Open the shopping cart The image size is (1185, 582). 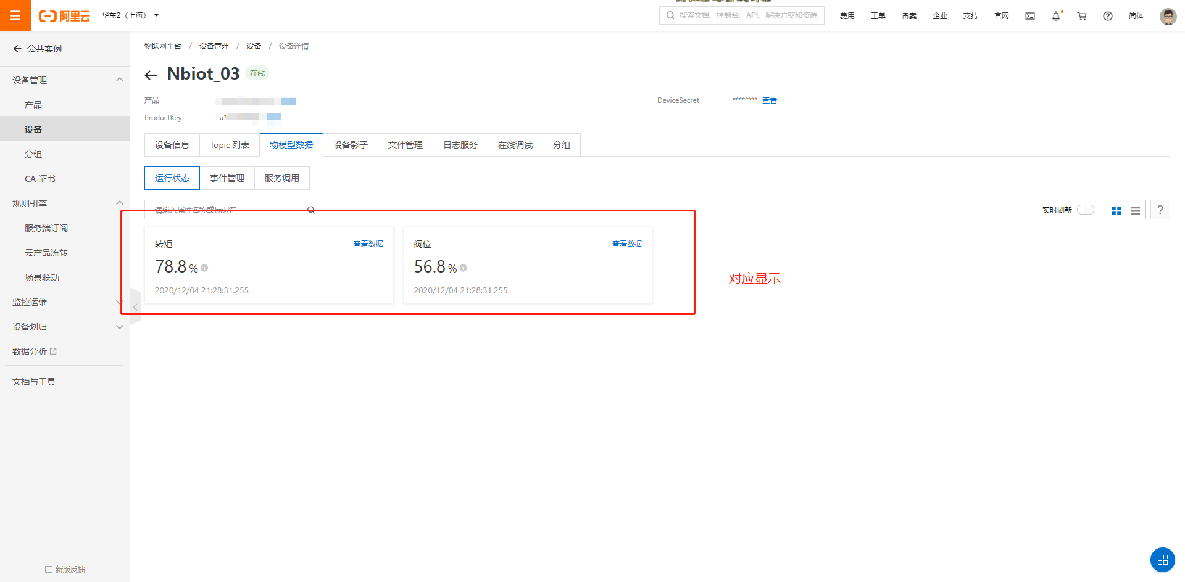pyautogui.click(x=1081, y=16)
